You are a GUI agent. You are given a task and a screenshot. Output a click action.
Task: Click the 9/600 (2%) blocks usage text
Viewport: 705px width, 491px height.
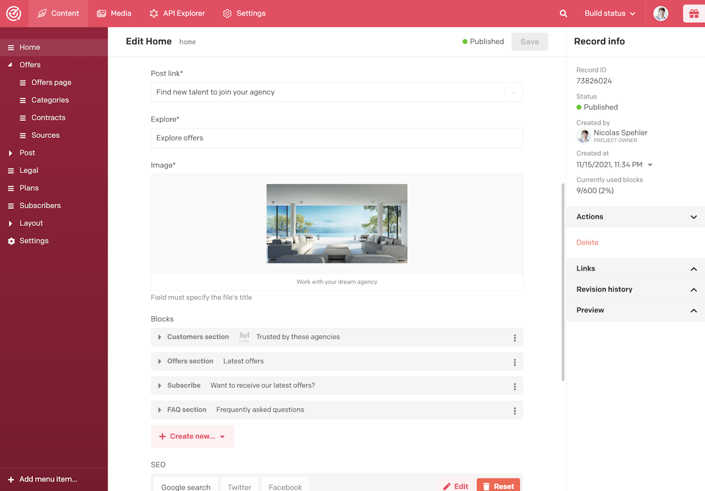[x=595, y=191]
